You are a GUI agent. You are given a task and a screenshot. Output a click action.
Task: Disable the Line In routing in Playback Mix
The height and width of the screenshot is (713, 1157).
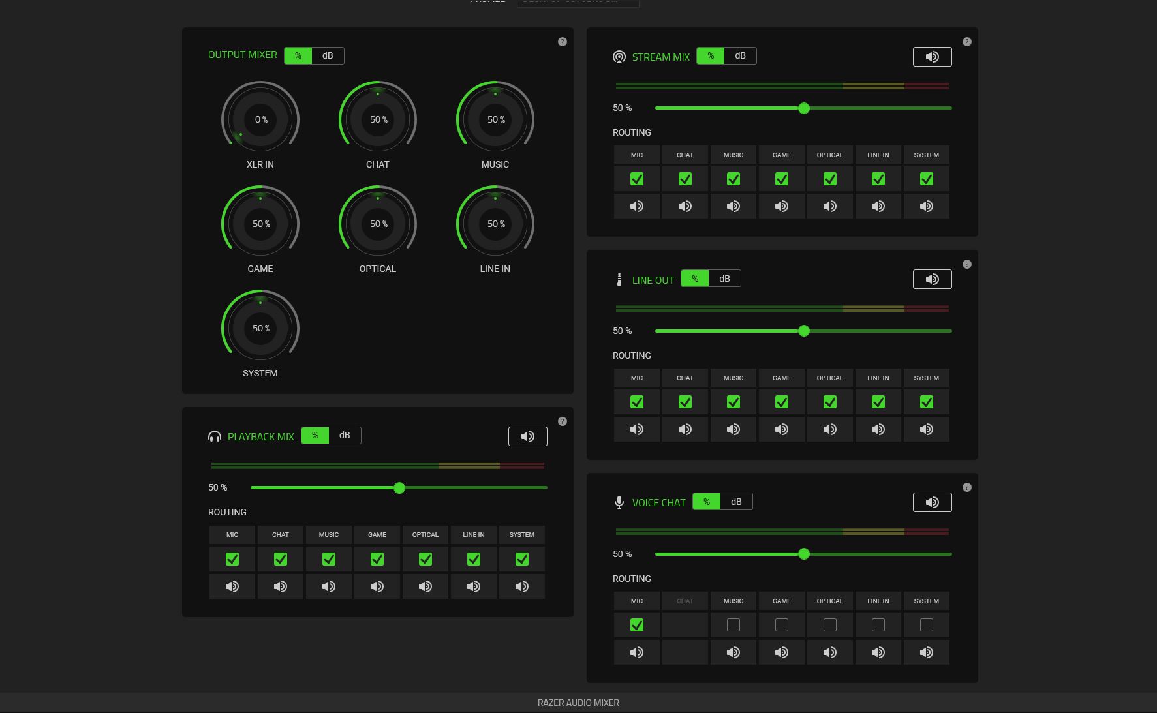click(x=473, y=558)
